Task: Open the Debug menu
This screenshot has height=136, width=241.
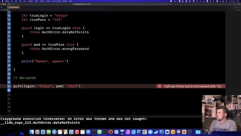Action: (x=48, y=1)
